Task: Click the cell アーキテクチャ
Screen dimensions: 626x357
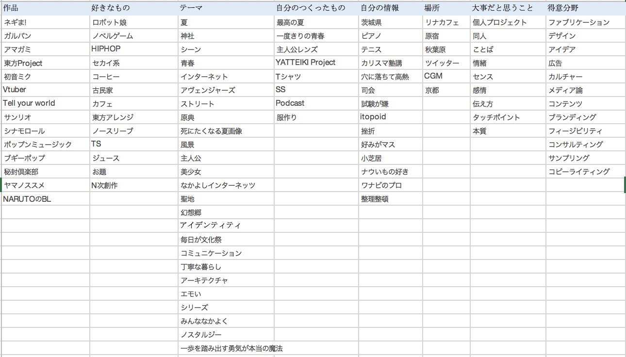Action: click(x=226, y=280)
